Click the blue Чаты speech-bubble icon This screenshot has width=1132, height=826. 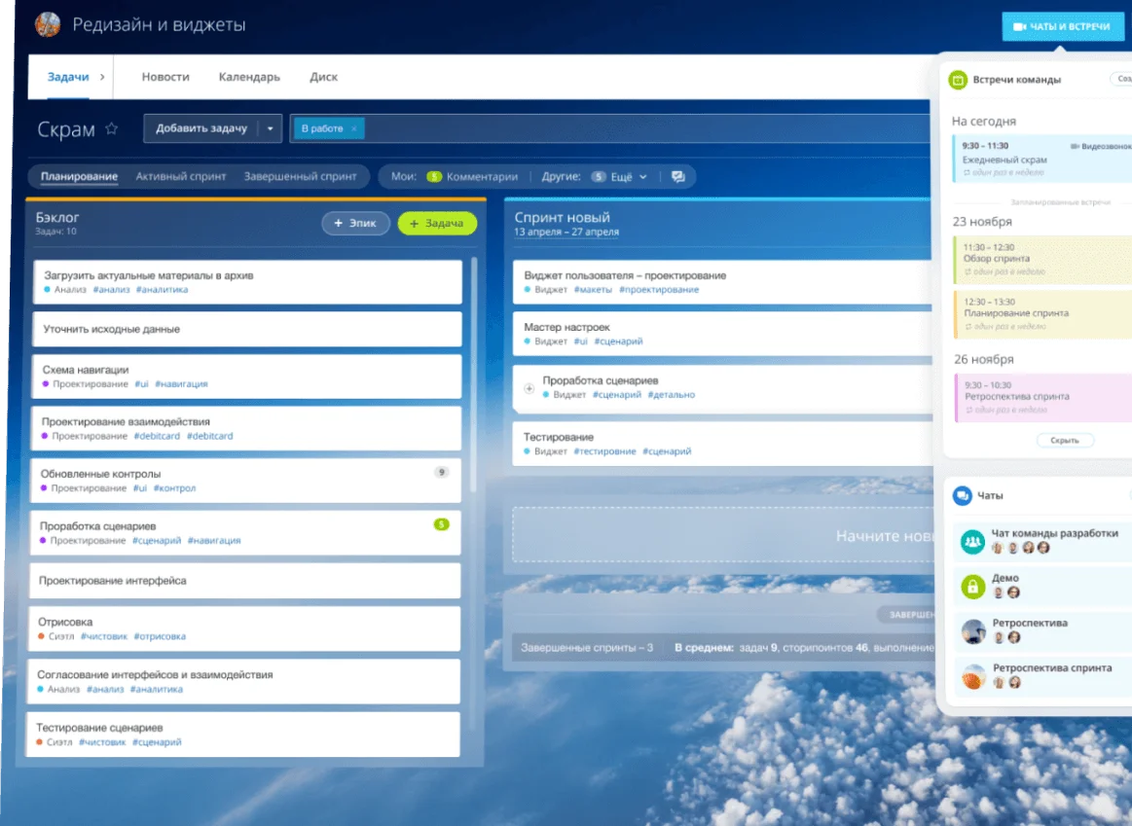pyautogui.click(x=962, y=495)
